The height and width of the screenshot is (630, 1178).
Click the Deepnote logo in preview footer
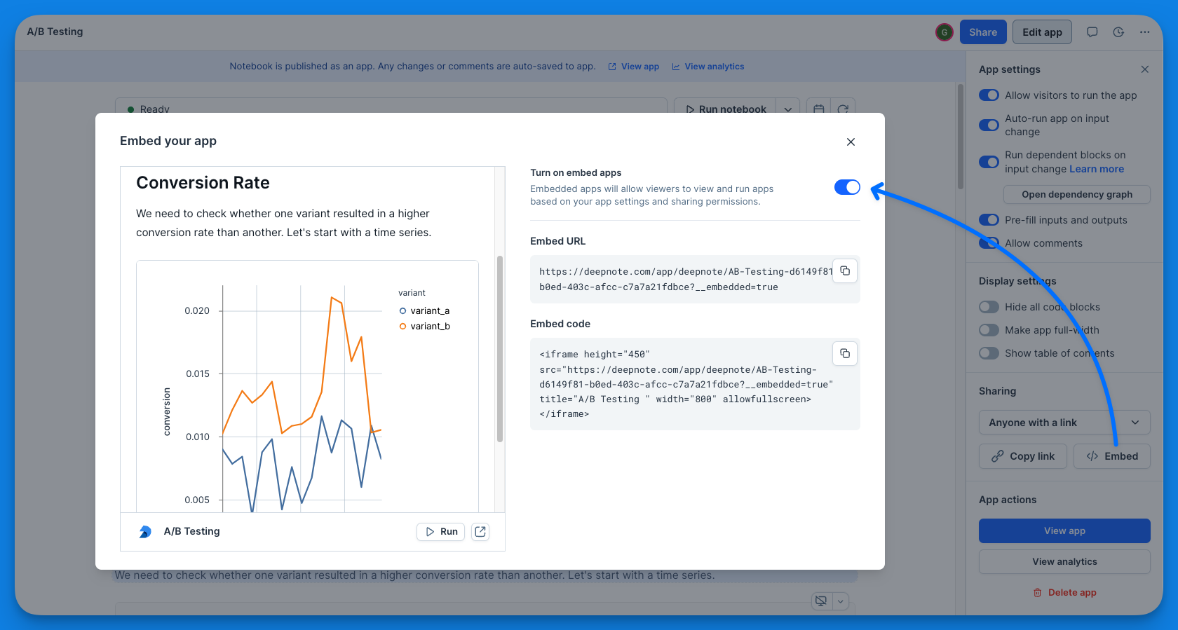(x=145, y=532)
